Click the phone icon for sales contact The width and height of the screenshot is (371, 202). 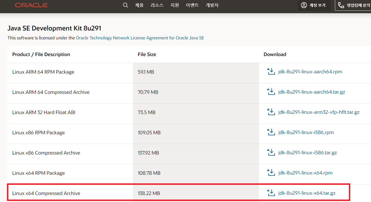click(x=341, y=5)
